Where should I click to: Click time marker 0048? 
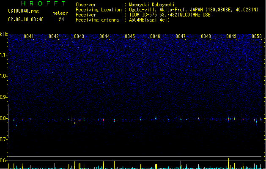(206, 36)
